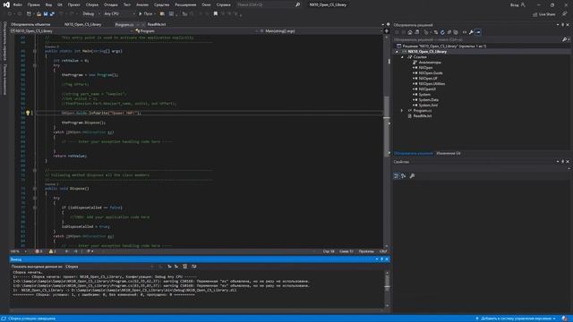Select NXOpen.Guide reference in Solution Explorer
Image resolution: width=573 pixels, height=322 pixels.
click(x=431, y=73)
